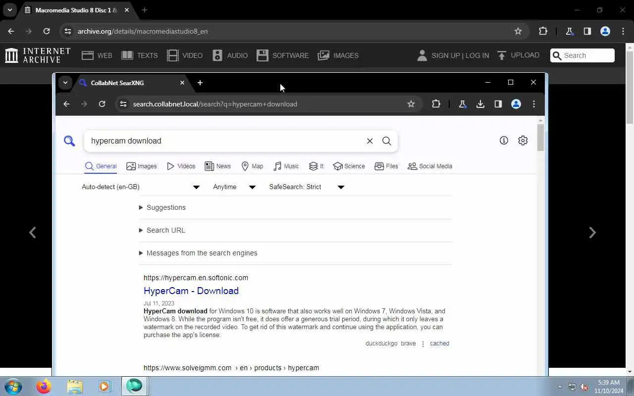634x396 pixels.
Task: Open new tab in archive.org window
Action: coord(144,10)
